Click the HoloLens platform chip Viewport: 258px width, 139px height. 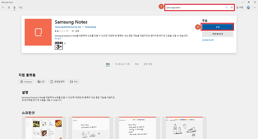pos(26,81)
